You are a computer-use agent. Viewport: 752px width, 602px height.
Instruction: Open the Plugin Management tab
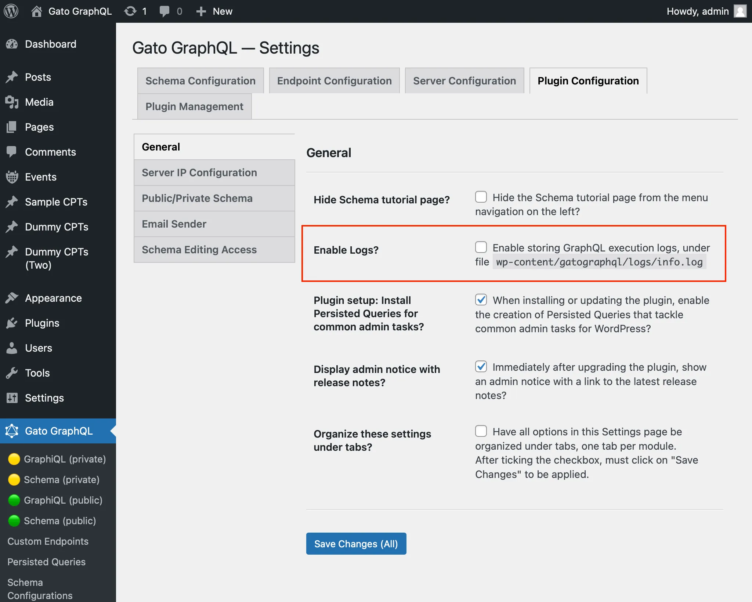pos(194,106)
